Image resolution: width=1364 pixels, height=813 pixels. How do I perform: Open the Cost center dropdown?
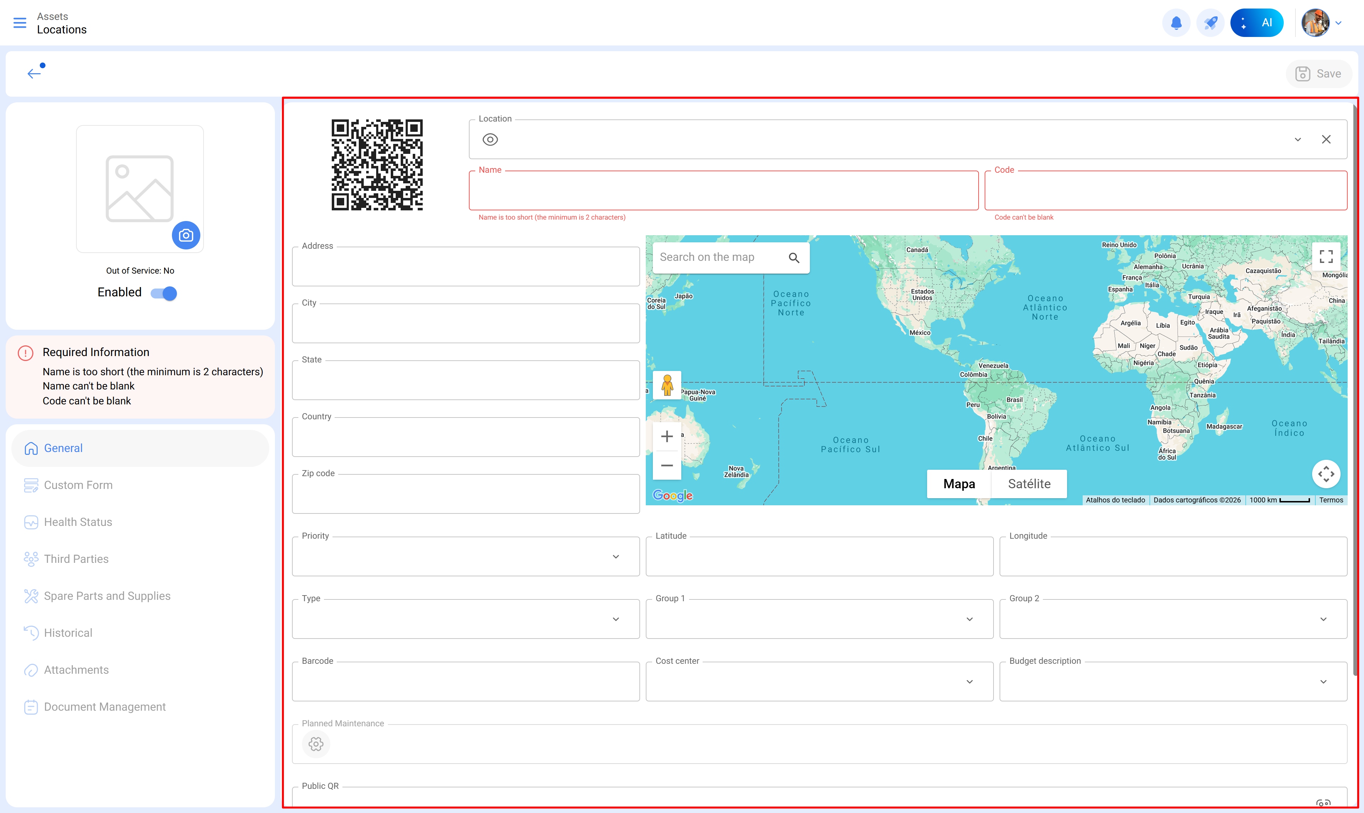point(969,682)
